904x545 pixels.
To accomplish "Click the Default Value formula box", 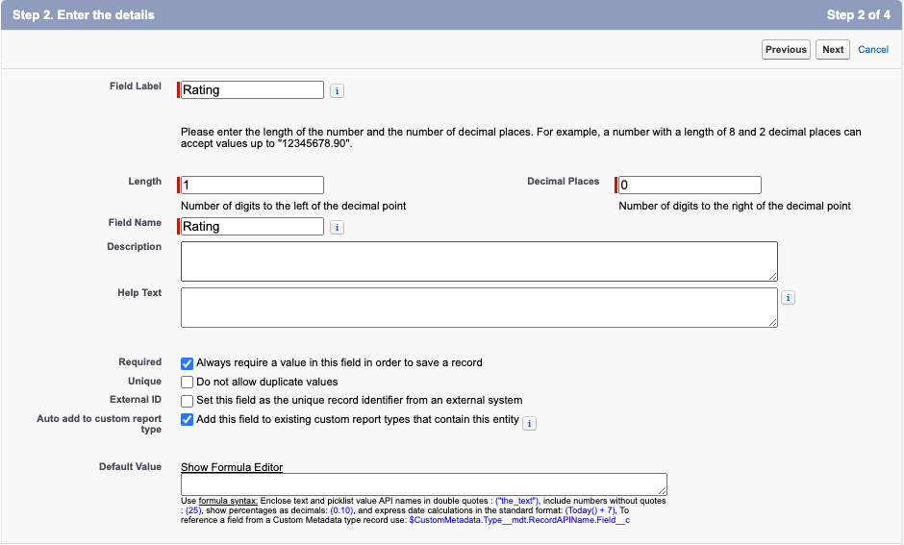I will tap(424, 483).
